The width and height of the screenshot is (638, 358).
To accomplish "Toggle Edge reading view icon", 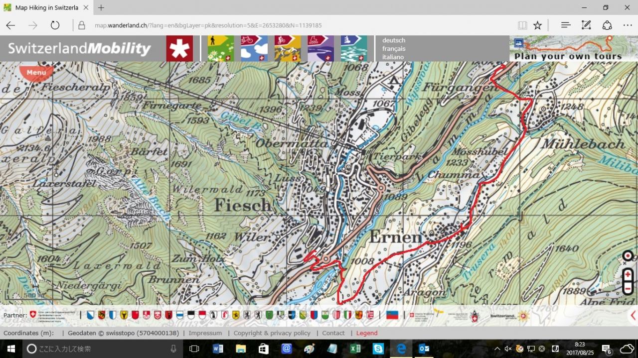I will [x=522, y=25].
